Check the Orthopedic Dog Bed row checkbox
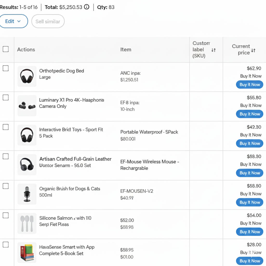 coord(5,68)
